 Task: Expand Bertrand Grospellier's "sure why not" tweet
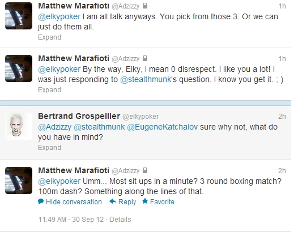50,148
